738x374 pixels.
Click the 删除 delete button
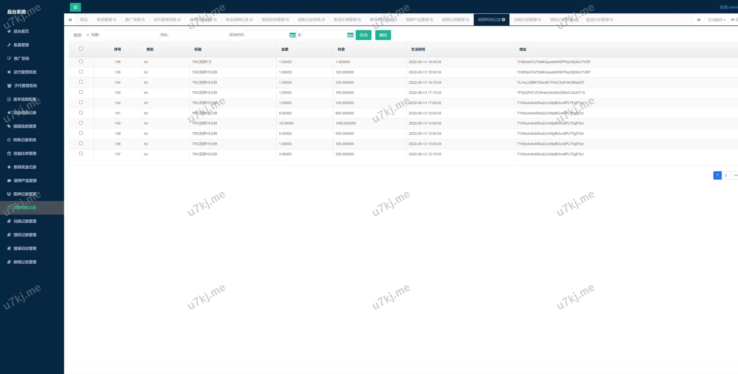pyautogui.click(x=383, y=35)
